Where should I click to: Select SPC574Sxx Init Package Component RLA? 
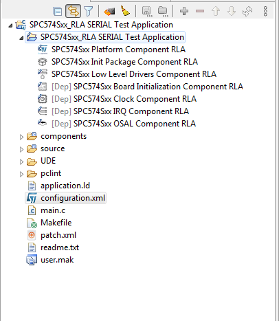pos(118,62)
